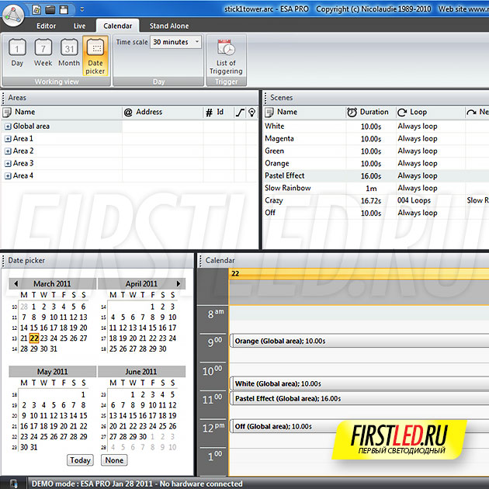The width and height of the screenshot is (489, 489).
Task: Open the Live tab
Action: (x=79, y=26)
